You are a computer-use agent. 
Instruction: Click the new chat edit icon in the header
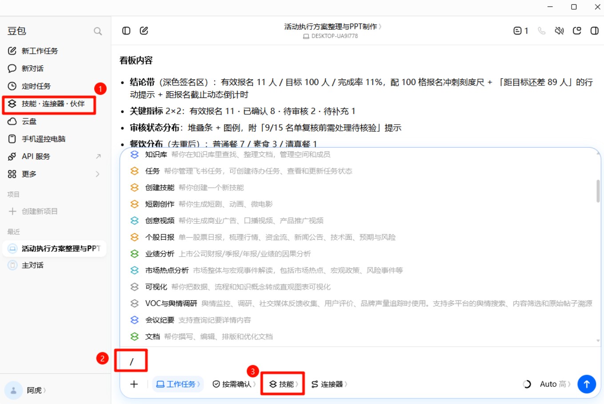click(x=144, y=31)
